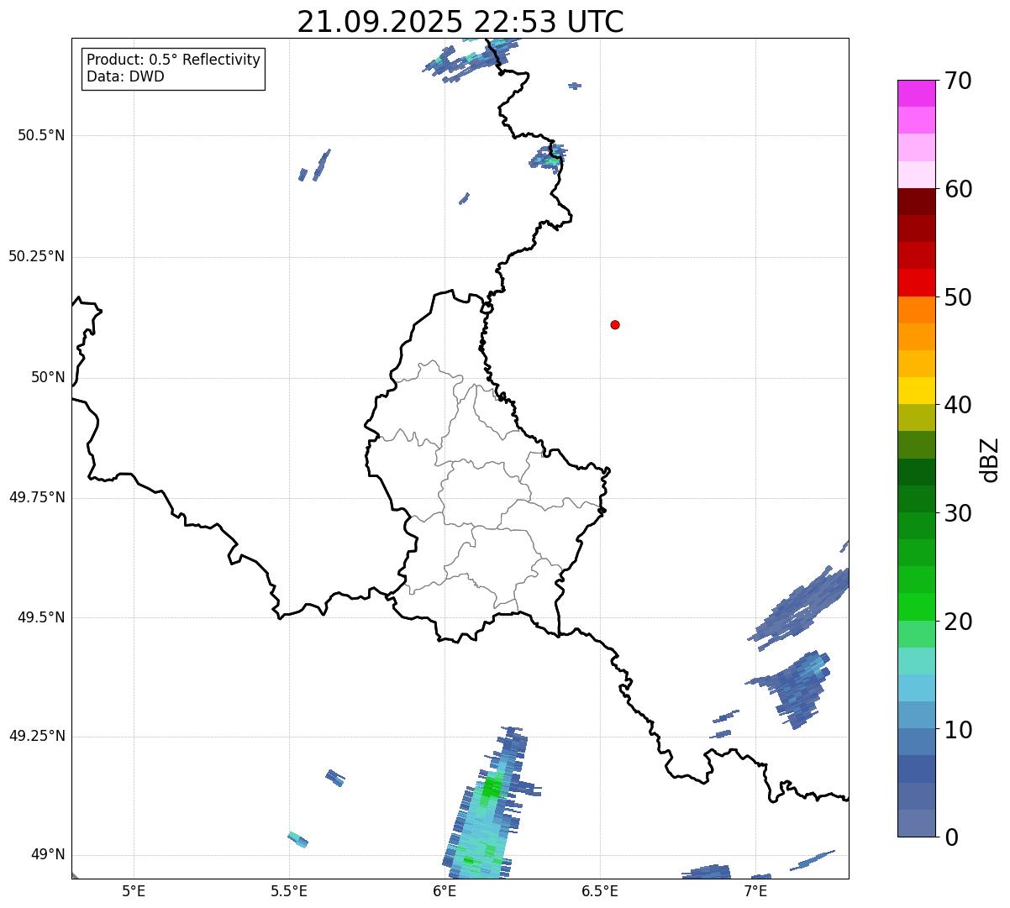
Task: Click the yellow colorbar segment at 40 dBZ
Action: tap(917, 391)
